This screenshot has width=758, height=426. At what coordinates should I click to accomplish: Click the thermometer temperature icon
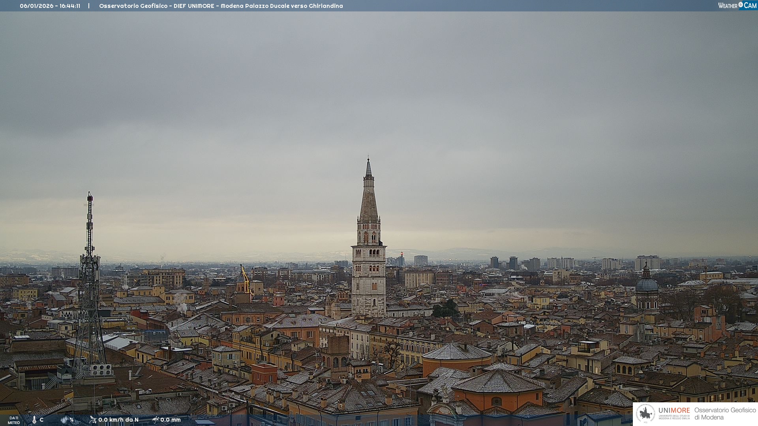[34, 420]
